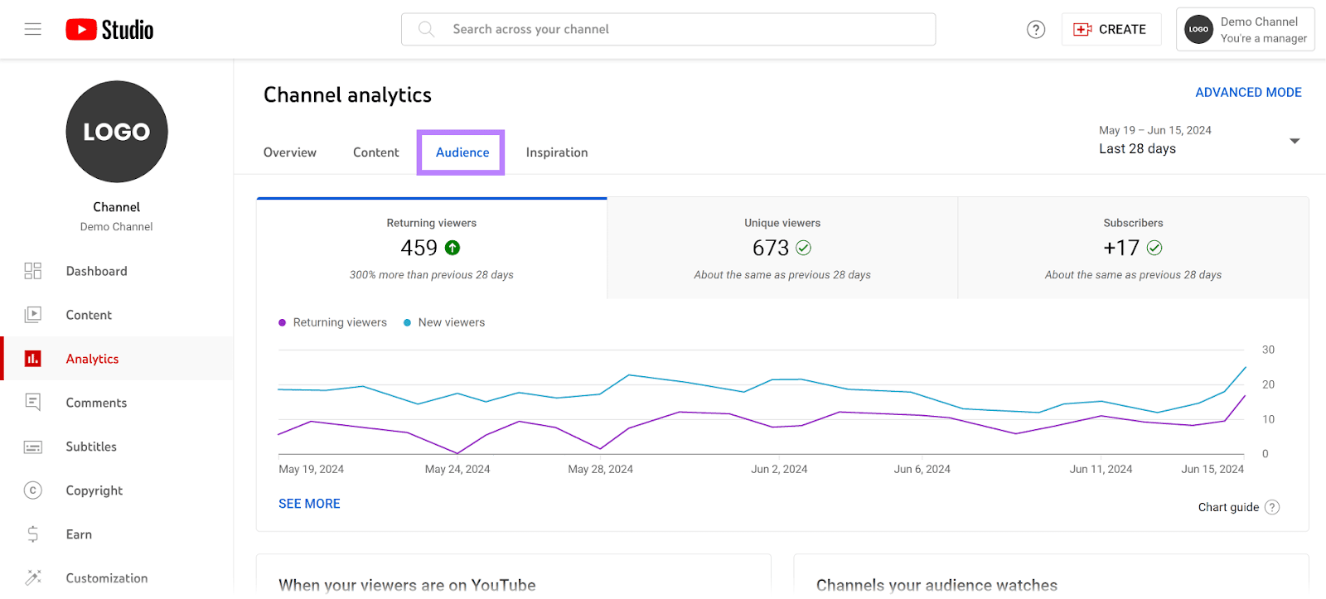This screenshot has width=1326, height=599.
Task: Click the CREATE button
Action: click(x=1111, y=30)
